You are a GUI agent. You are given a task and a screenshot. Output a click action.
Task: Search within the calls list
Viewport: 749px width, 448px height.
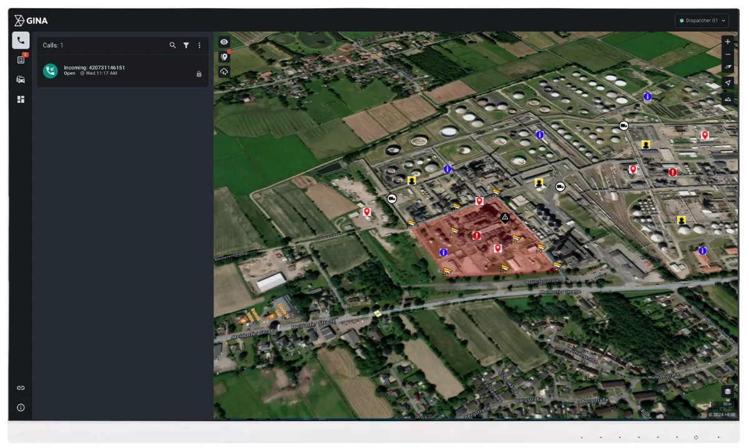(x=173, y=45)
